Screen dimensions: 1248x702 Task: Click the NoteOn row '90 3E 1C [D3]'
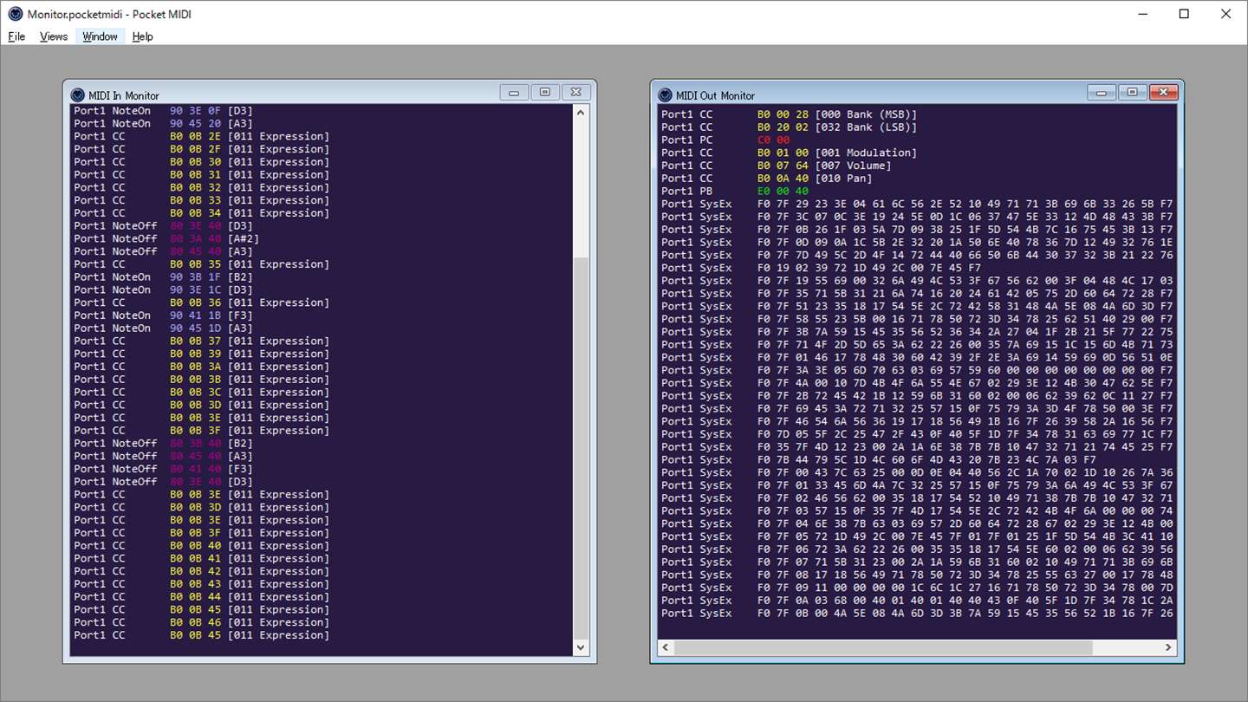tap(163, 290)
